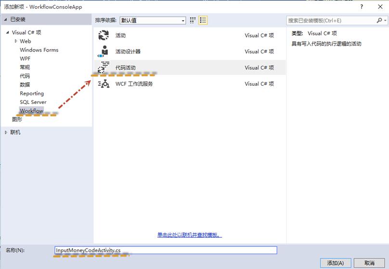This screenshot has height=269, width=389.
Task: Open the 单击此处以联机并查找模板 link
Action: 190,235
